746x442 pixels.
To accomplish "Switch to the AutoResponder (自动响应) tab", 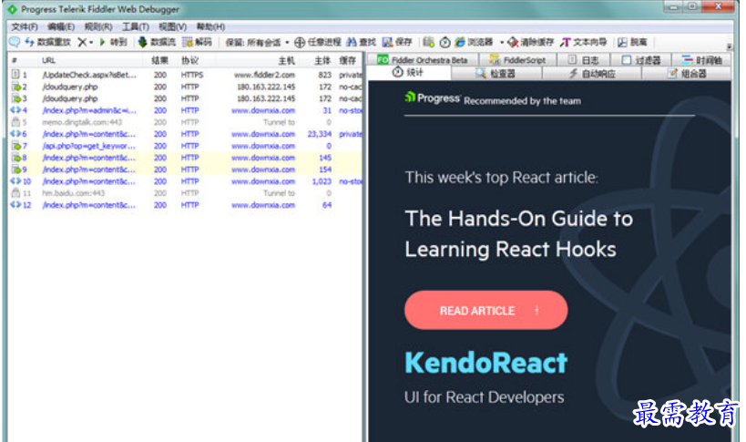I will [592, 73].
